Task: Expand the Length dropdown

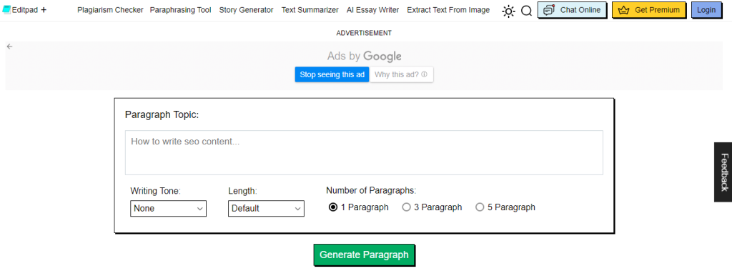Action: tap(266, 208)
